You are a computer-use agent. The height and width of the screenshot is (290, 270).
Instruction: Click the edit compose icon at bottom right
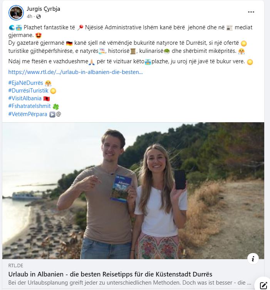pos(263,285)
